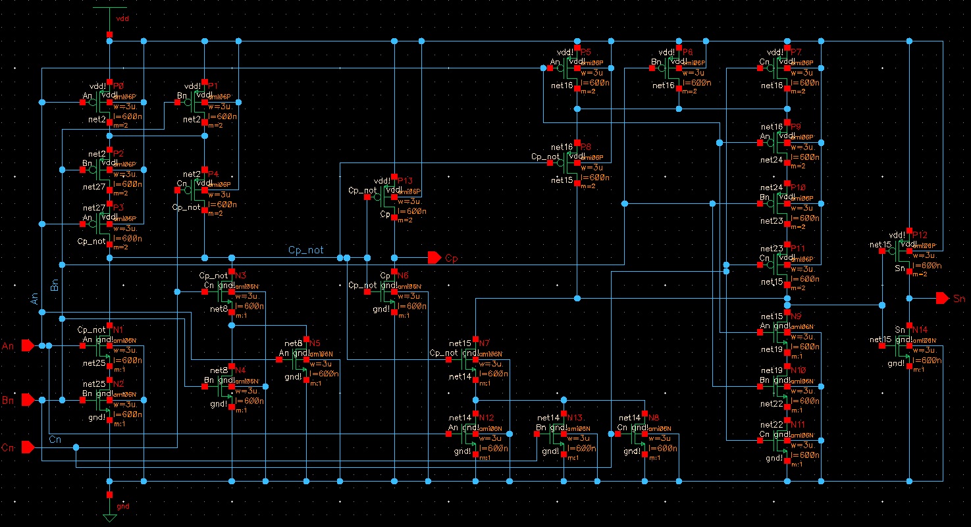Image resolution: width=971 pixels, height=527 pixels.
Task: Click the blue 'Cn' wire label
Action: 55,439
